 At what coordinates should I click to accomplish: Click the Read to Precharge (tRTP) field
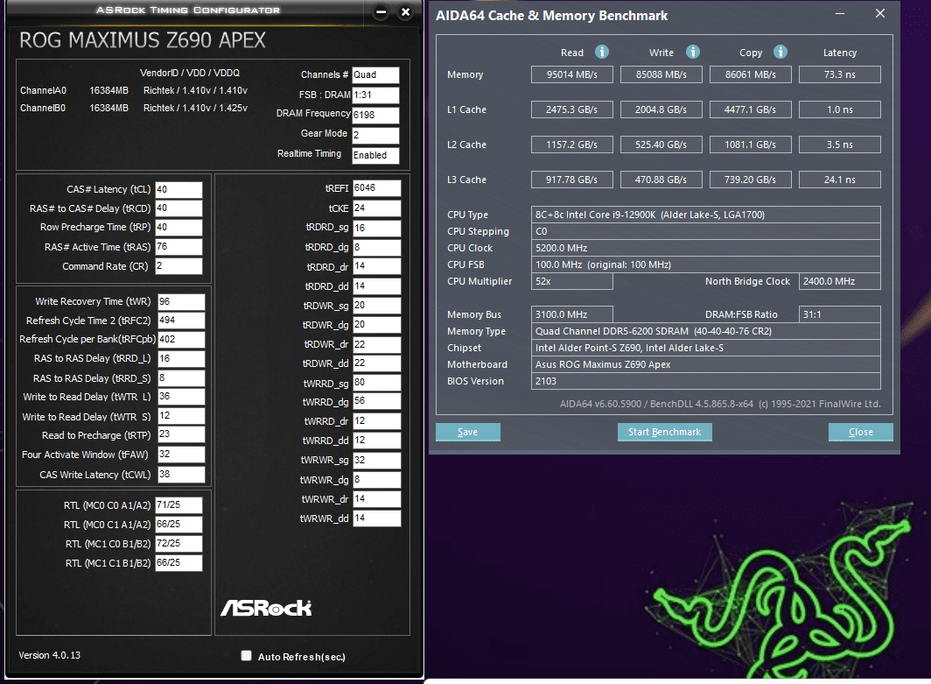click(181, 434)
